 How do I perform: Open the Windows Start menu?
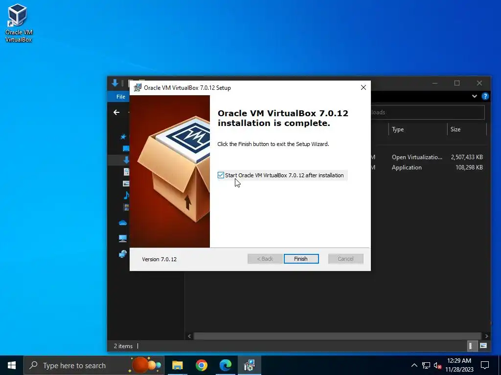coord(12,365)
